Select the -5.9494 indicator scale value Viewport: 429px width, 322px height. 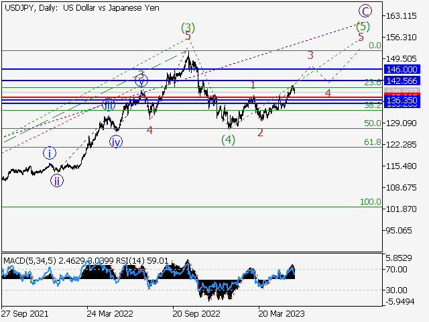(x=400, y=302)
